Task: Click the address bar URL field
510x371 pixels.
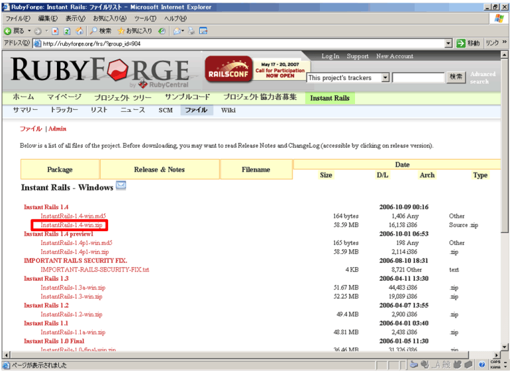Action: click(x=239, y=43)
